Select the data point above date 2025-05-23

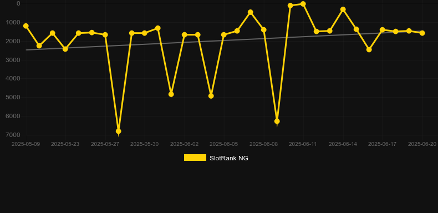(65, 49)
